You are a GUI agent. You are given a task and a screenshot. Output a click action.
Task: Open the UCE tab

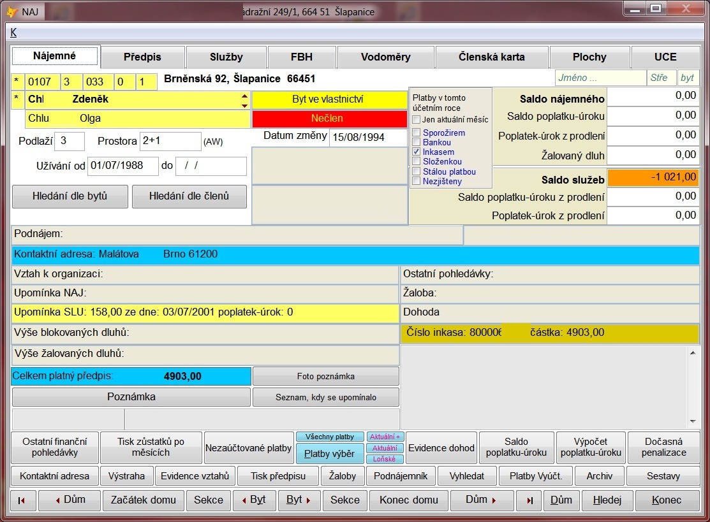coord(665,57)
